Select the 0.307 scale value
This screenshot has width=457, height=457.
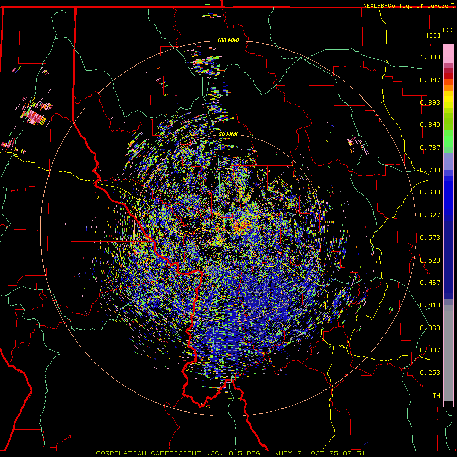(x=430, y=350)
